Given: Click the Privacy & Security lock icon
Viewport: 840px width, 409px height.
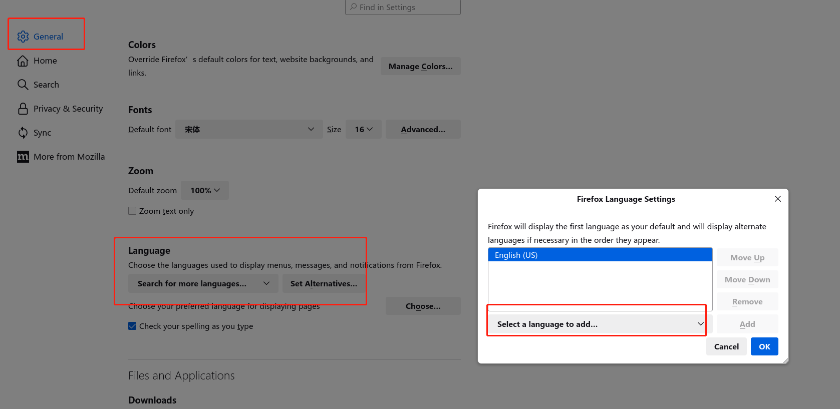Looking at the screenshot, I should (x=23, y=109).
